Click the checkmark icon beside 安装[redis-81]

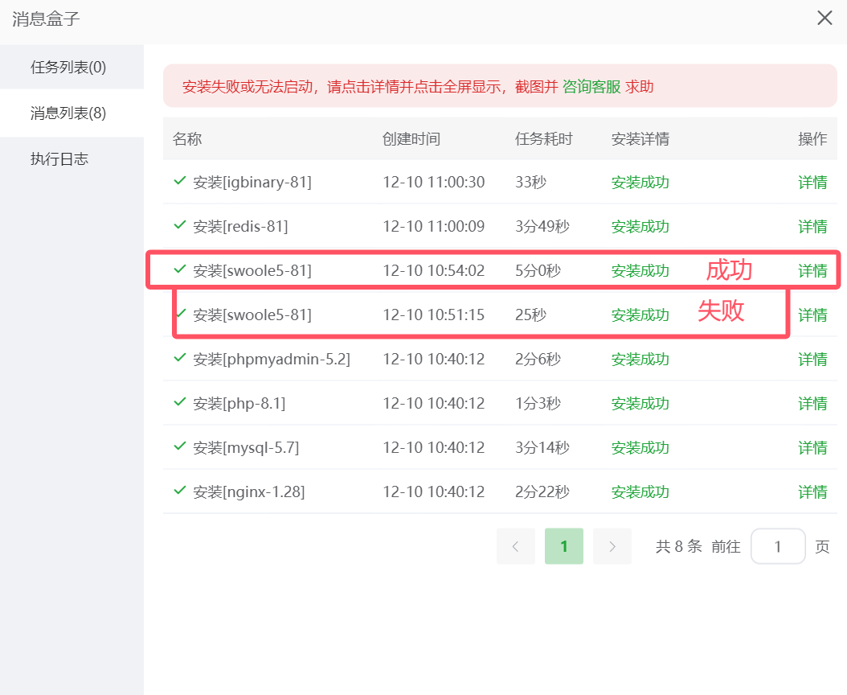pyautogui.click(x=178, y=226)
